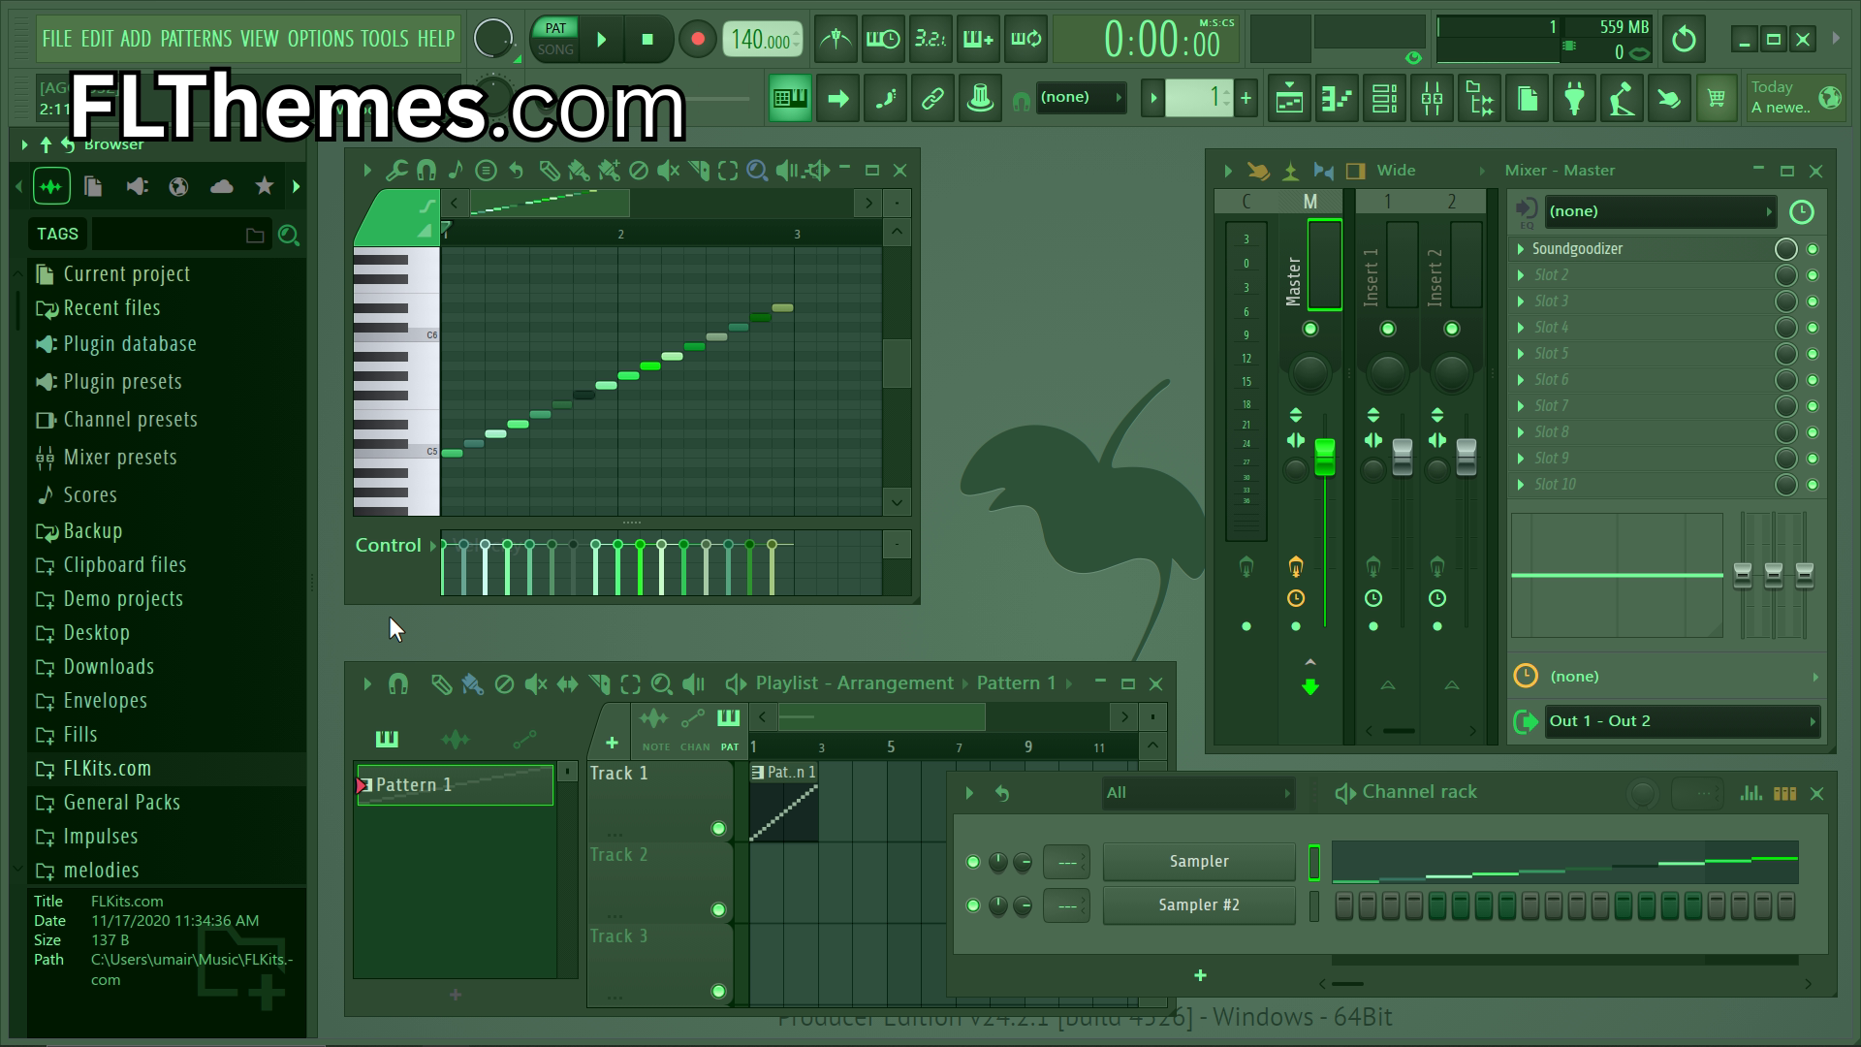The width and height of the screenshot is (1861, 1047).
Task: Open the channel rack from toolbar
Action: (1384, 98)
